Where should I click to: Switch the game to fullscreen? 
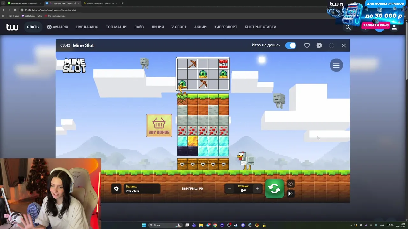click(x=331, y=45)
